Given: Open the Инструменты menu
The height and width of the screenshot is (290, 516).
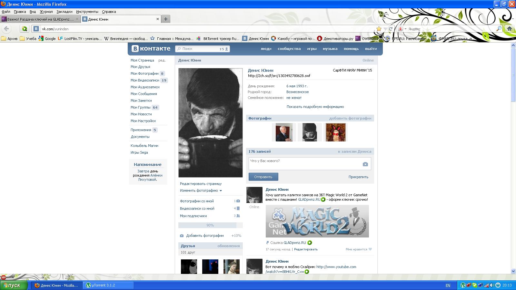Looking at the screenshot, I should (x=87, y=12).
